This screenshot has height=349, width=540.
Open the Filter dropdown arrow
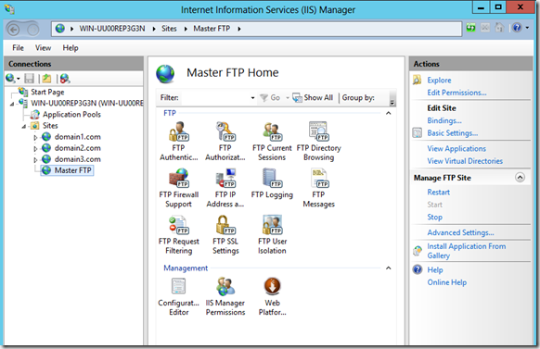point(252,98)
